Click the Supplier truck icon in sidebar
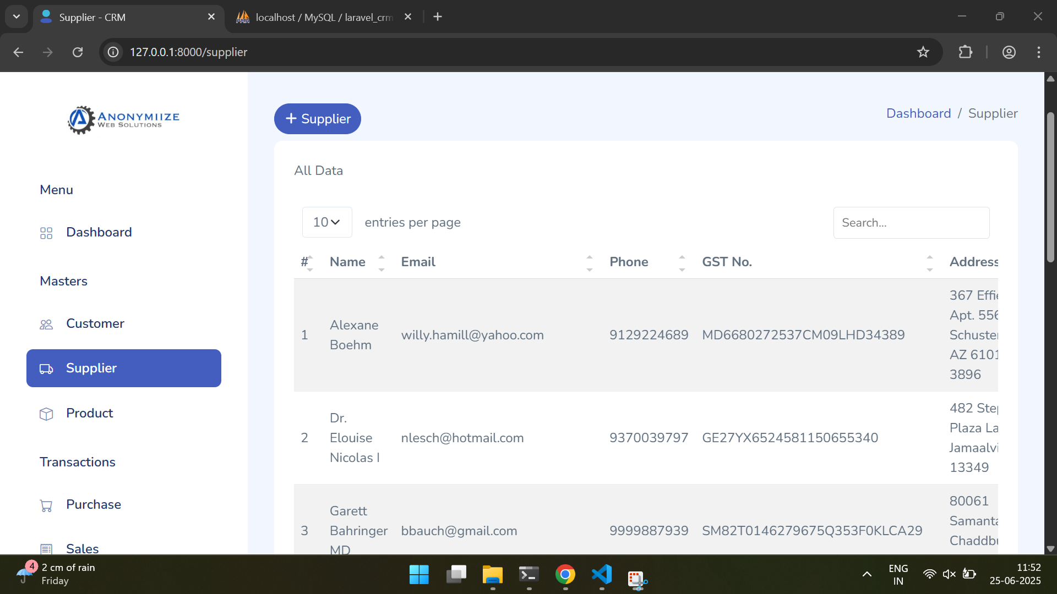Screen dimensions: 1057x594 (46, 369)
